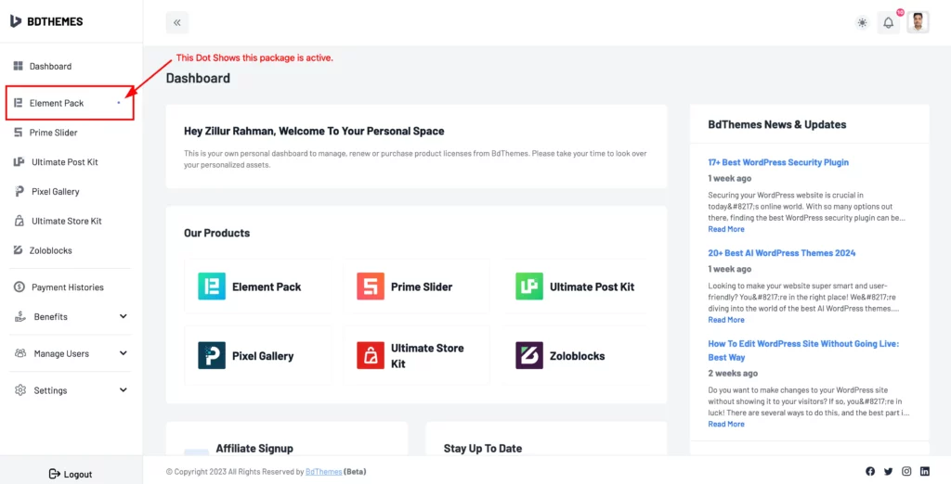
Task: Expand the Settings menu chevron
Action: pos(124,390)
